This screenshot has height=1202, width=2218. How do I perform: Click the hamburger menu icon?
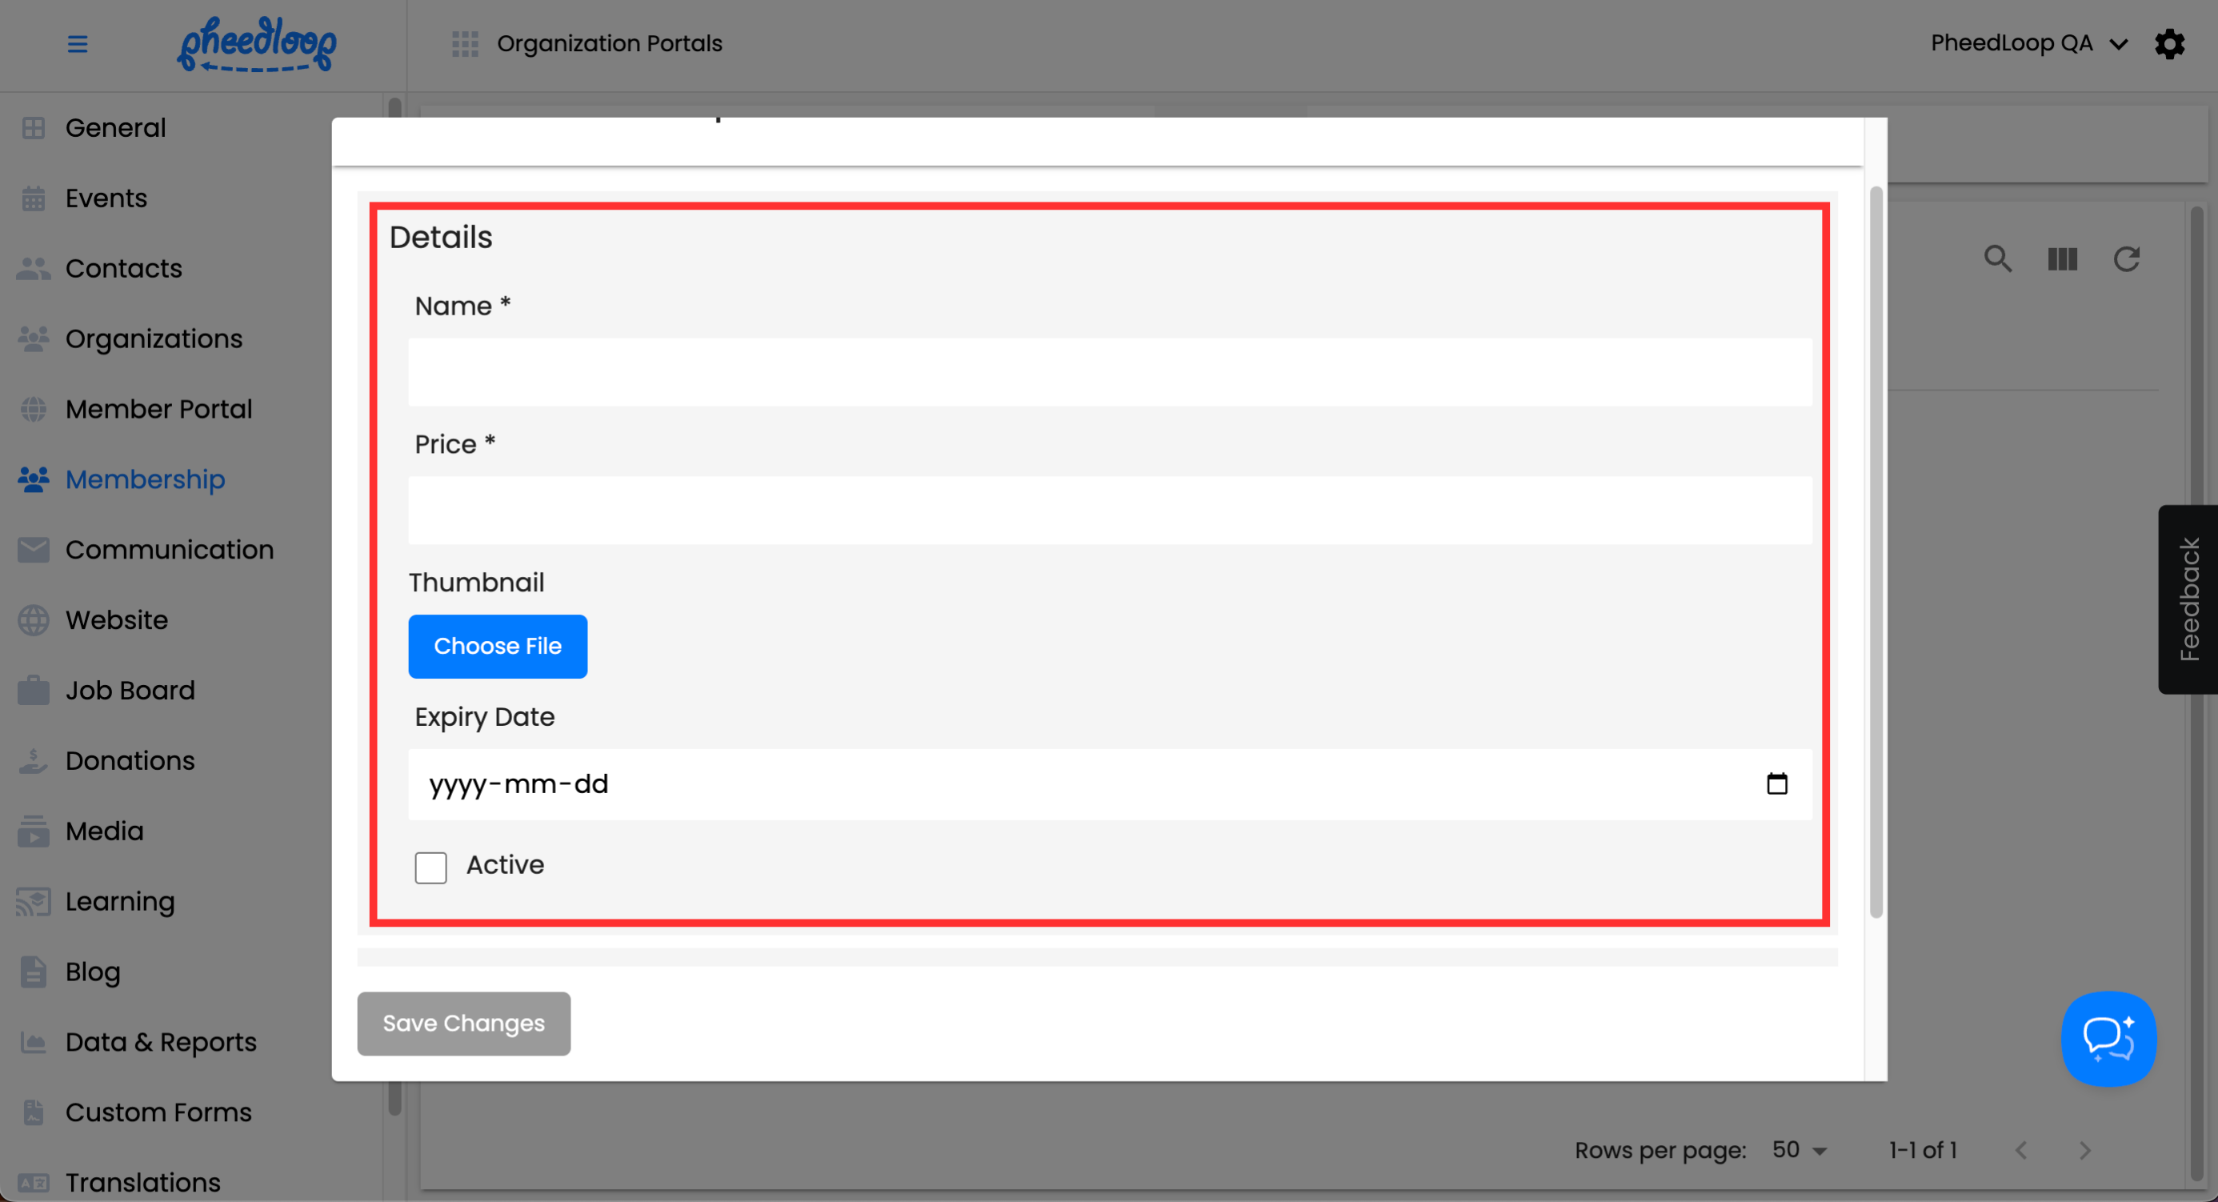pyautogui.click(x=78, y=44)
